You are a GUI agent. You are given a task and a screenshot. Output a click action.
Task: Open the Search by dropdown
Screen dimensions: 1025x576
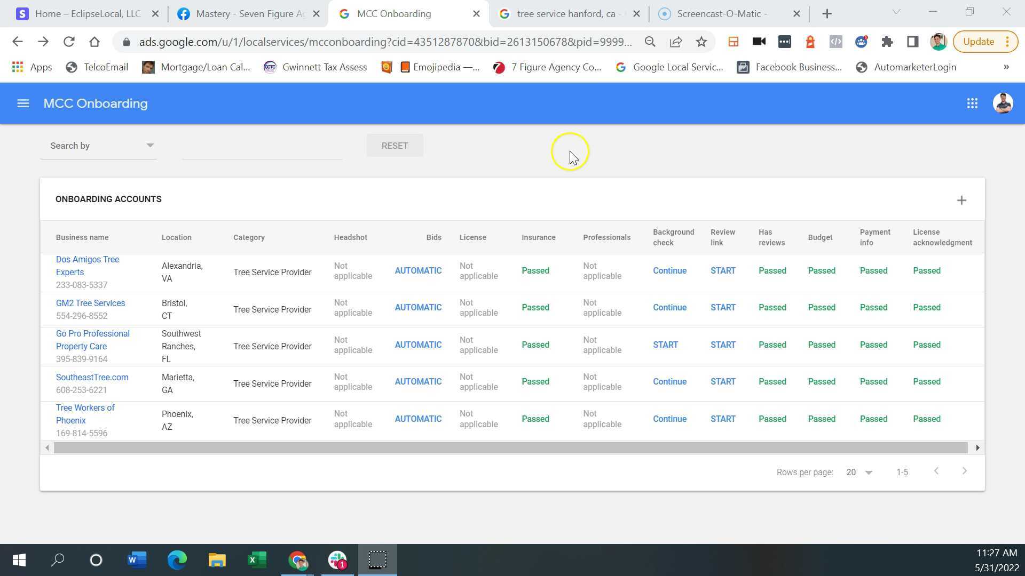pos(99,146)
